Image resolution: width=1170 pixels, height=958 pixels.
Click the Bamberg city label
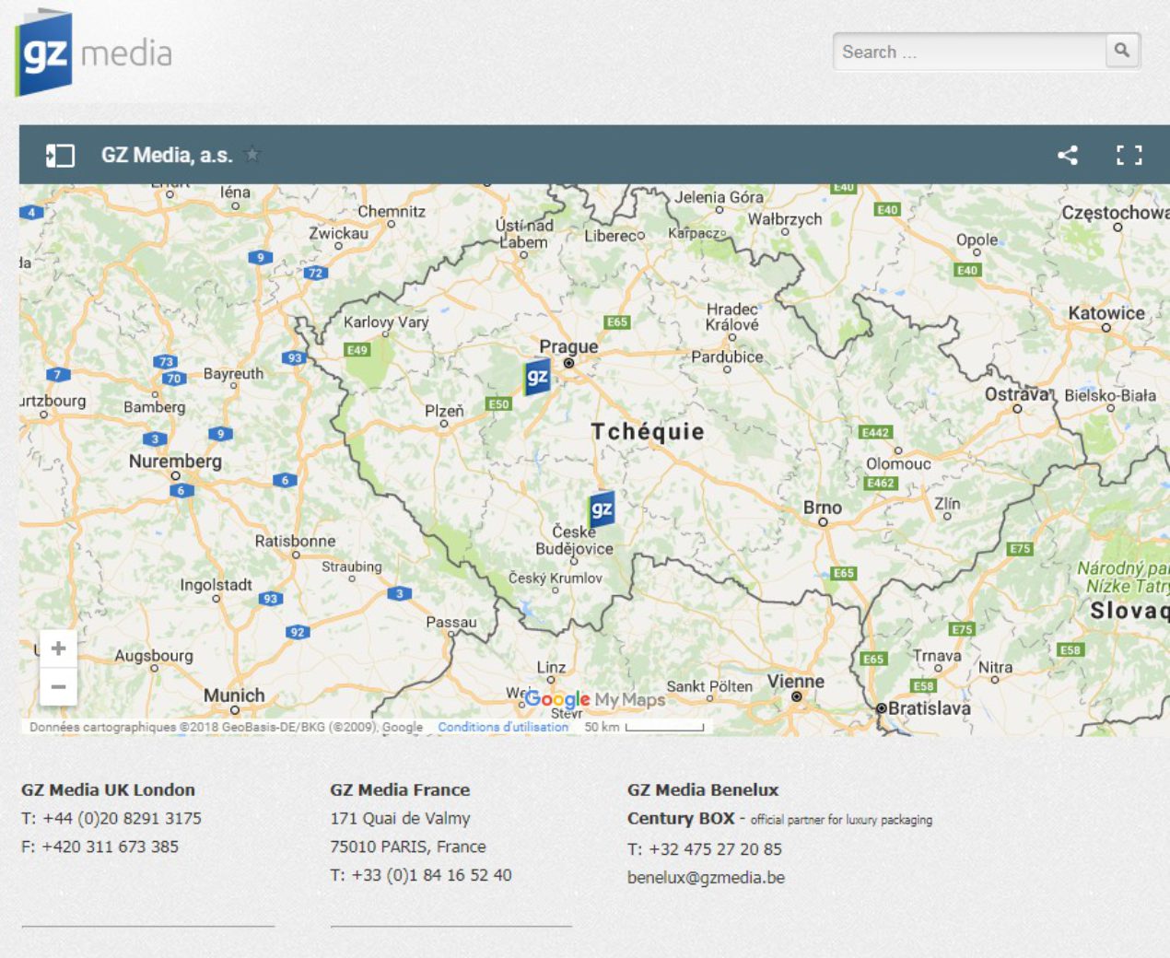(155, 407)
